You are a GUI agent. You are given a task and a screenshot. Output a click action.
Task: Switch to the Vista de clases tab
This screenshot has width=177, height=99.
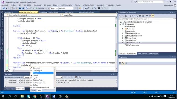[153, 53]
